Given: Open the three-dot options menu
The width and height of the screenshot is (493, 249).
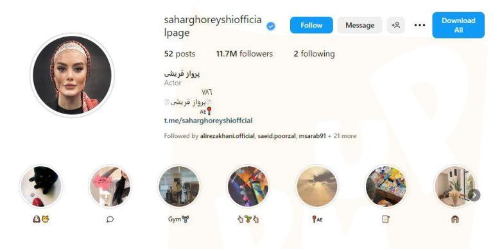Looking at the screenshot, I should (x=419, y=25).
